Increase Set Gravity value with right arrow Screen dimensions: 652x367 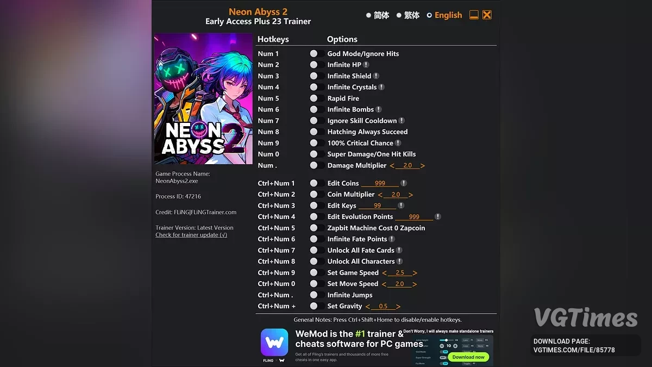pyautogui.click(x=398, y=307)
